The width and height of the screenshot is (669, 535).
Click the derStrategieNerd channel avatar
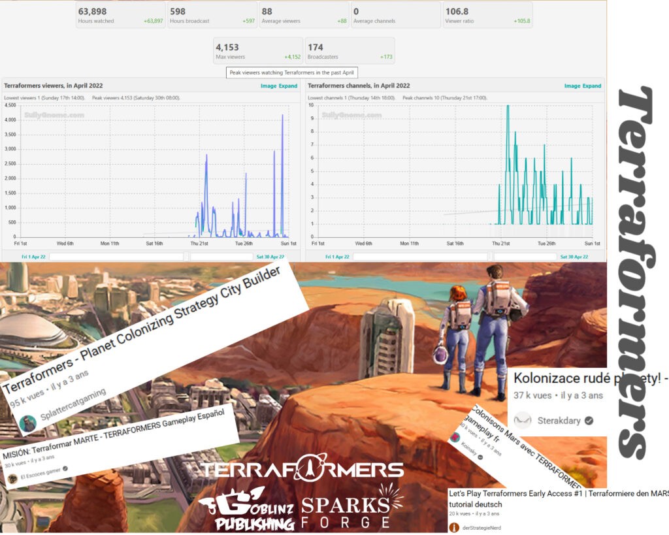(x=454, y=528)
